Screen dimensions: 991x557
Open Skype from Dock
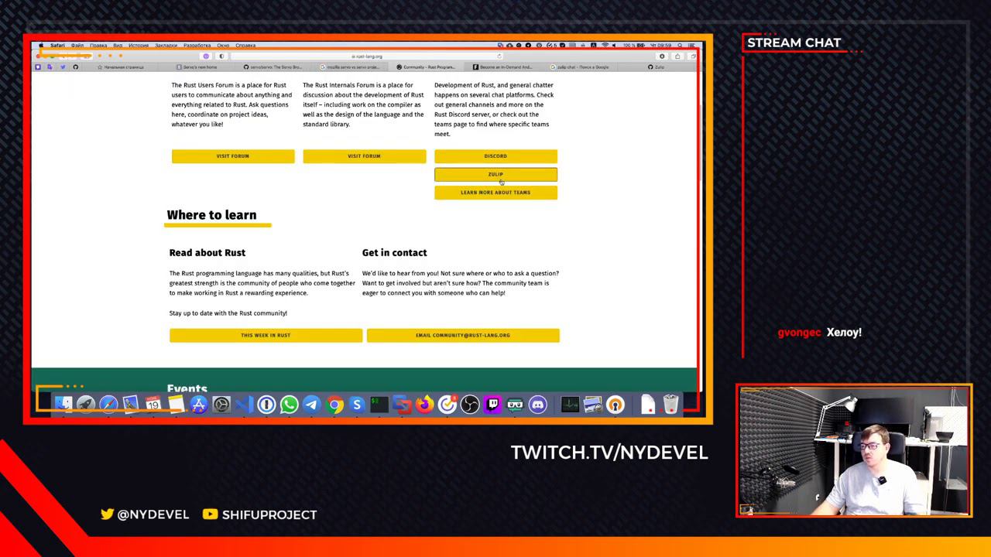click(x=357, y=404)
